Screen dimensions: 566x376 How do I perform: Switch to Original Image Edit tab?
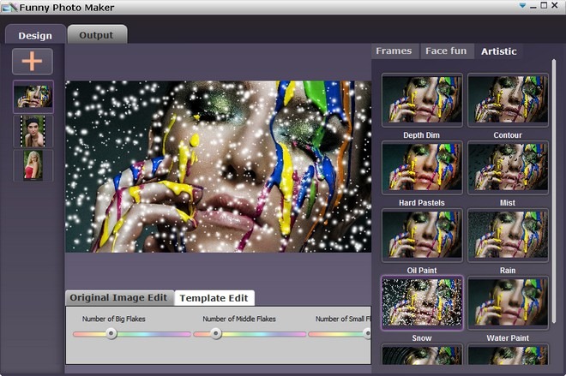[118, 298]
